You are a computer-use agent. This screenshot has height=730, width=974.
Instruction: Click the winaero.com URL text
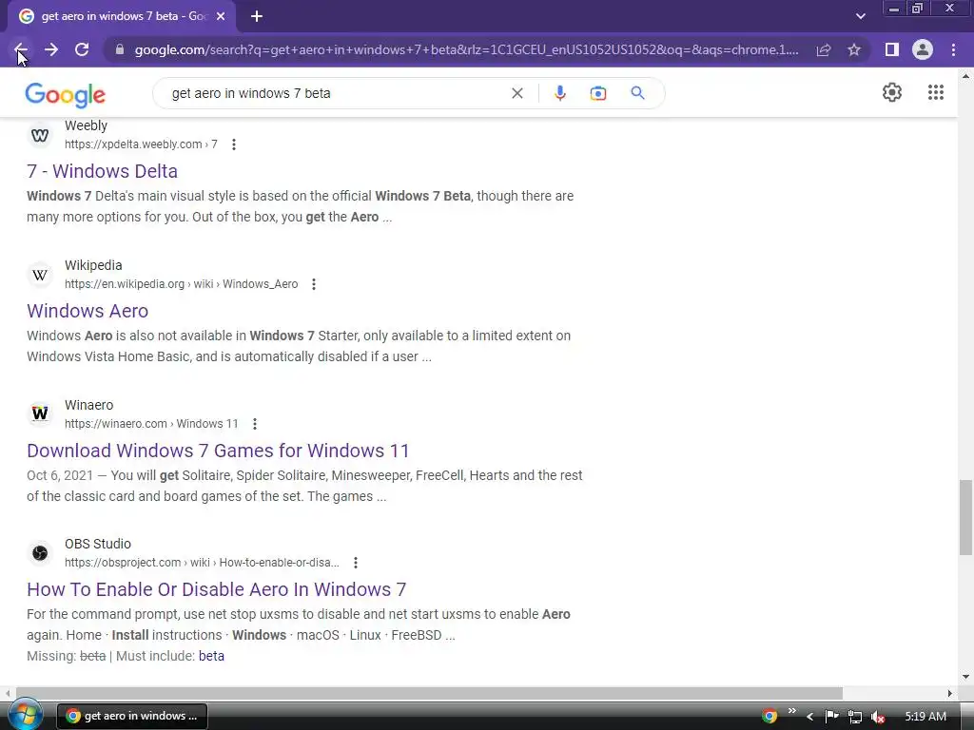(151, 423)
